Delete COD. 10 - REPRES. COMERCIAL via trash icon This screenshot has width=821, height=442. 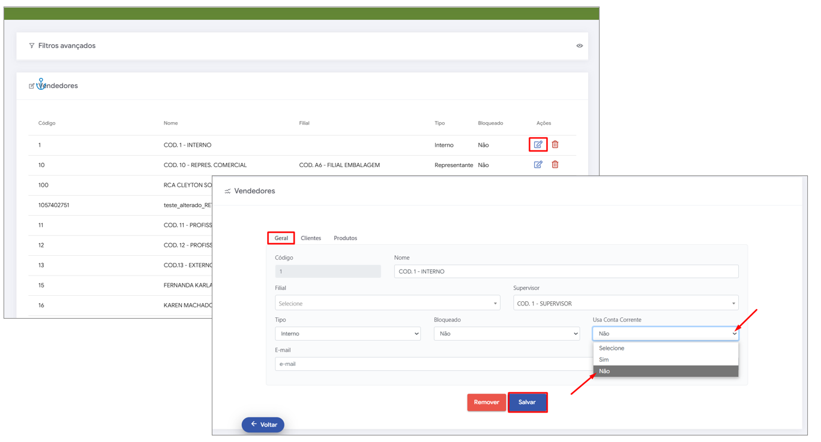click(x=555, y=165)
